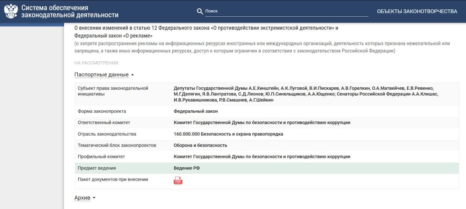Click the Ответственный комитет row label

coord(104,123)
